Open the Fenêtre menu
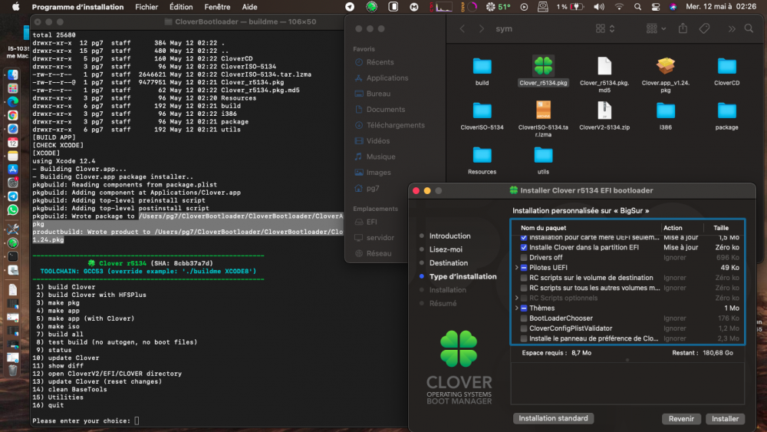Screen dimensions: 767x432 coord(217,7)
